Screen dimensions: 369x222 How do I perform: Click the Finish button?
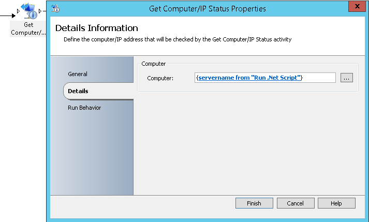(x=254, y=203)
